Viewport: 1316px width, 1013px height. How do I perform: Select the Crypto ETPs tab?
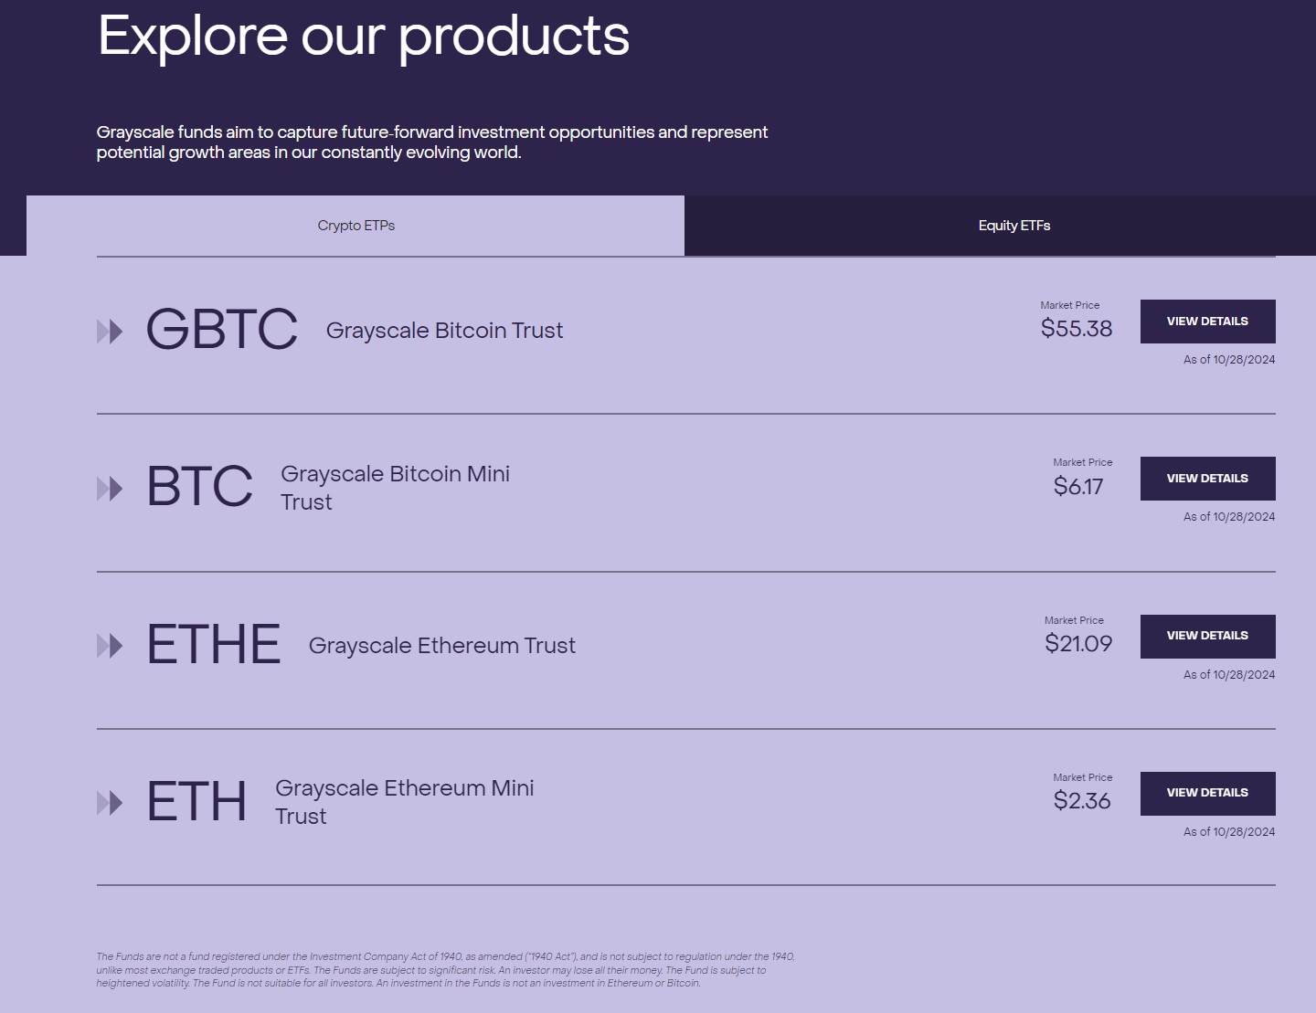(x=356, y=225)
